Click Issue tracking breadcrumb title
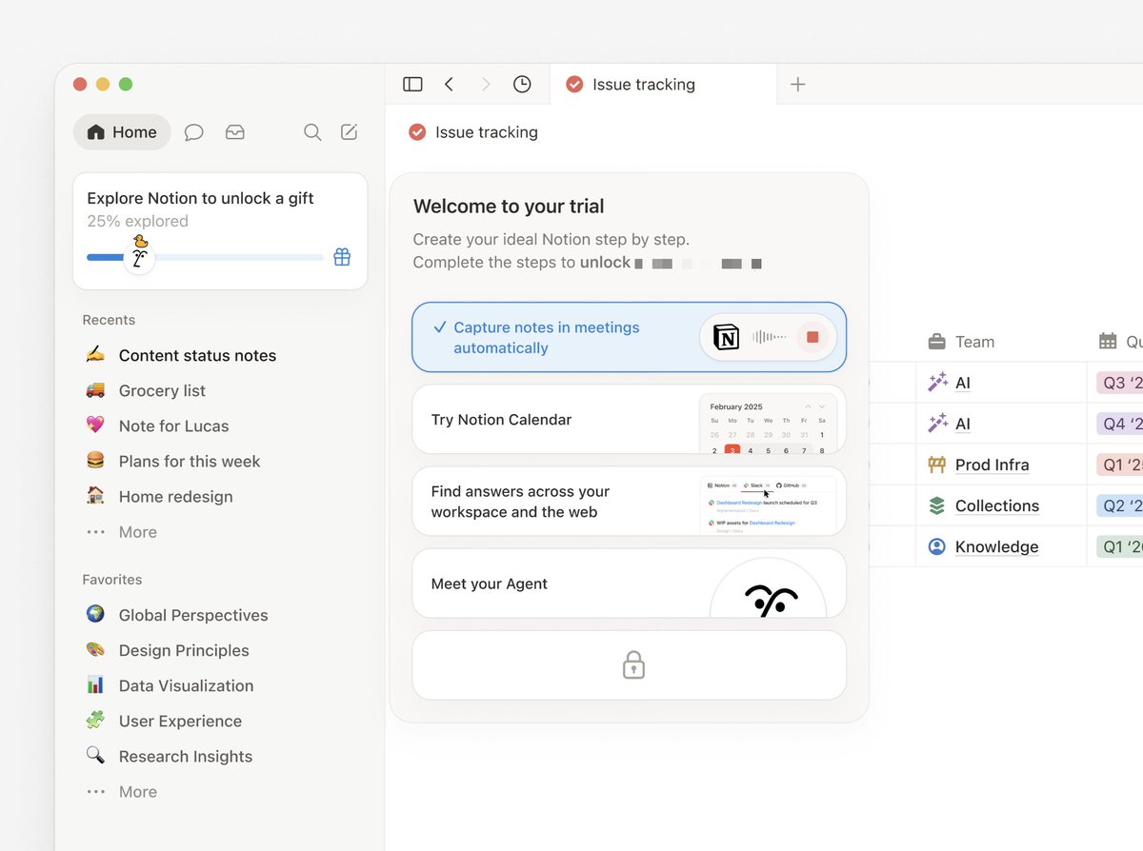 tap(487, 132)
